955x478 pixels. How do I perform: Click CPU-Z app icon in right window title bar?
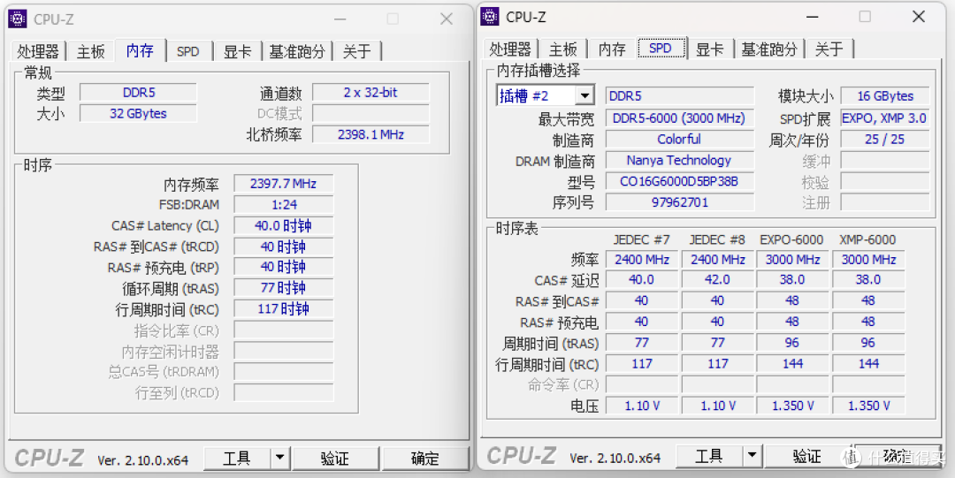(490, 17)
